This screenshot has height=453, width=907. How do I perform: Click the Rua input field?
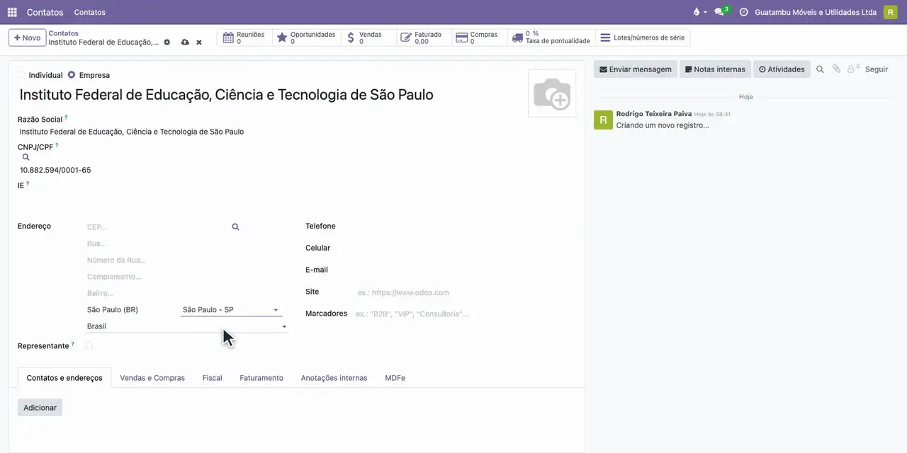187,243
